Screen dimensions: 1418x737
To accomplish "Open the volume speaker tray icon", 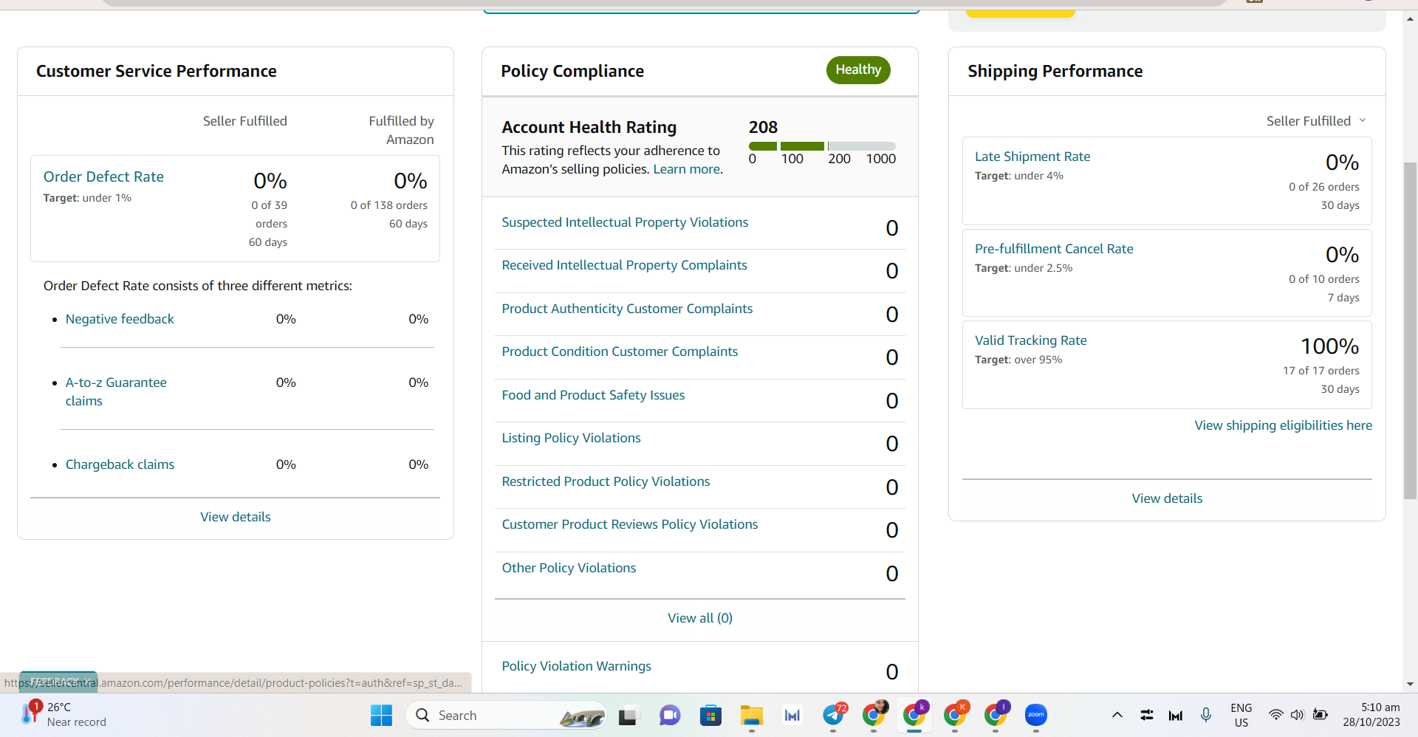I will [1298, 715].
